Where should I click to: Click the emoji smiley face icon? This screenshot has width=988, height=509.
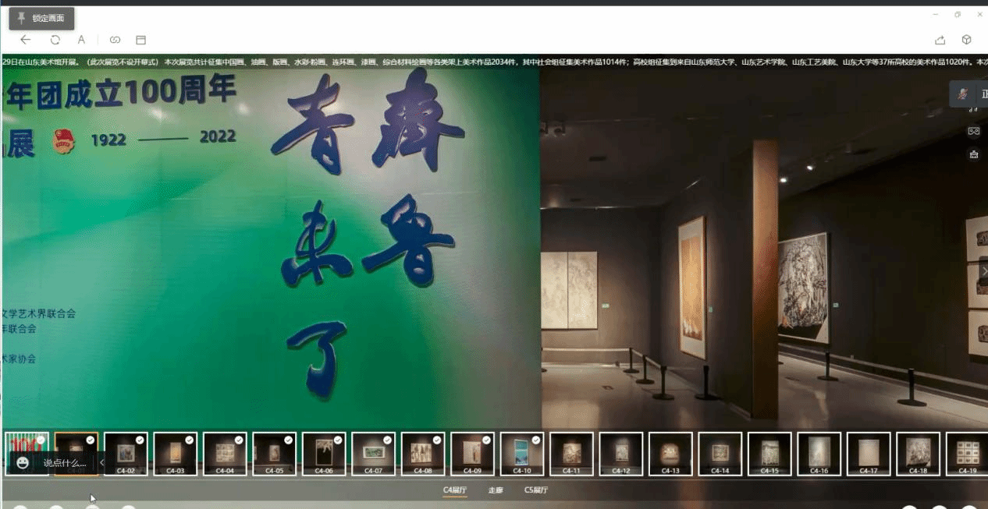tap(23, 463)
